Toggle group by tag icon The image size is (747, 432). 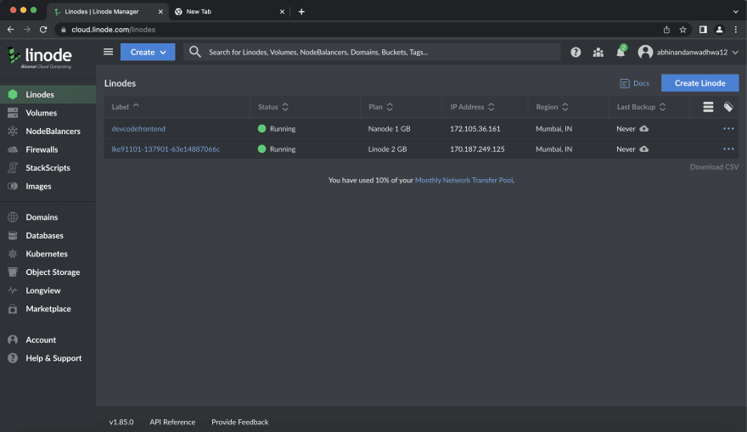[x=728, y=107]
